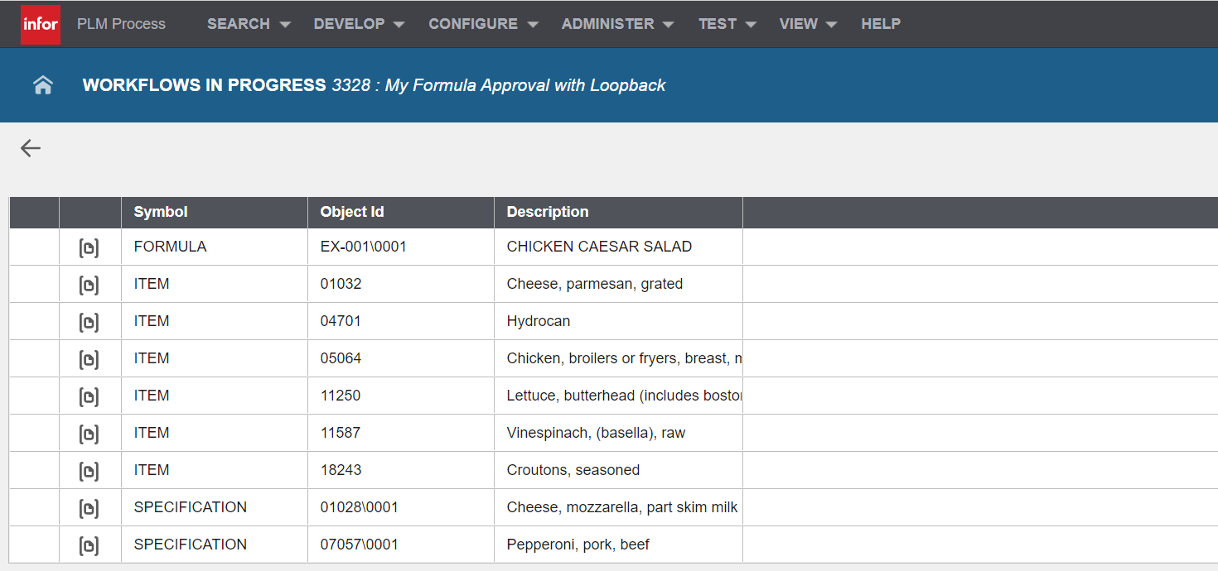Click the Object Id column header
Screen dimensions: 1218x571
click(352, 212)
